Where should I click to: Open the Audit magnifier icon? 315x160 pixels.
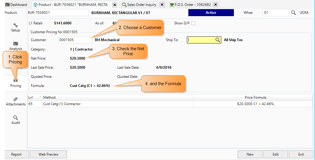16,118
